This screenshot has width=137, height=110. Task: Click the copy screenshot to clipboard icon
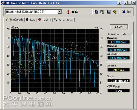(x=102, y=12)
